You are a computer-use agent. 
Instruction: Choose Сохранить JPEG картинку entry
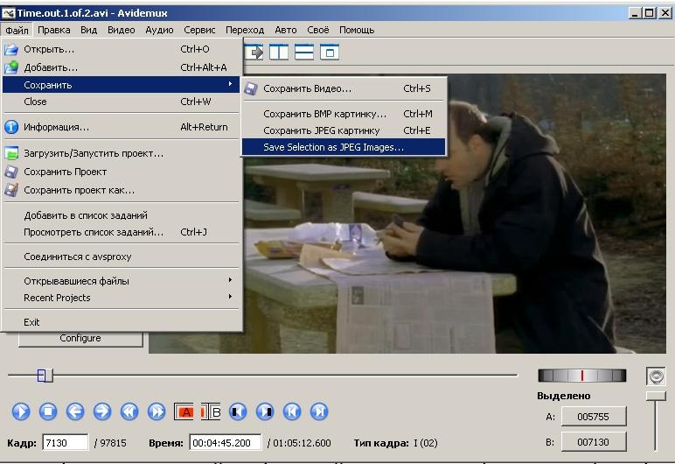coord(344,130)
